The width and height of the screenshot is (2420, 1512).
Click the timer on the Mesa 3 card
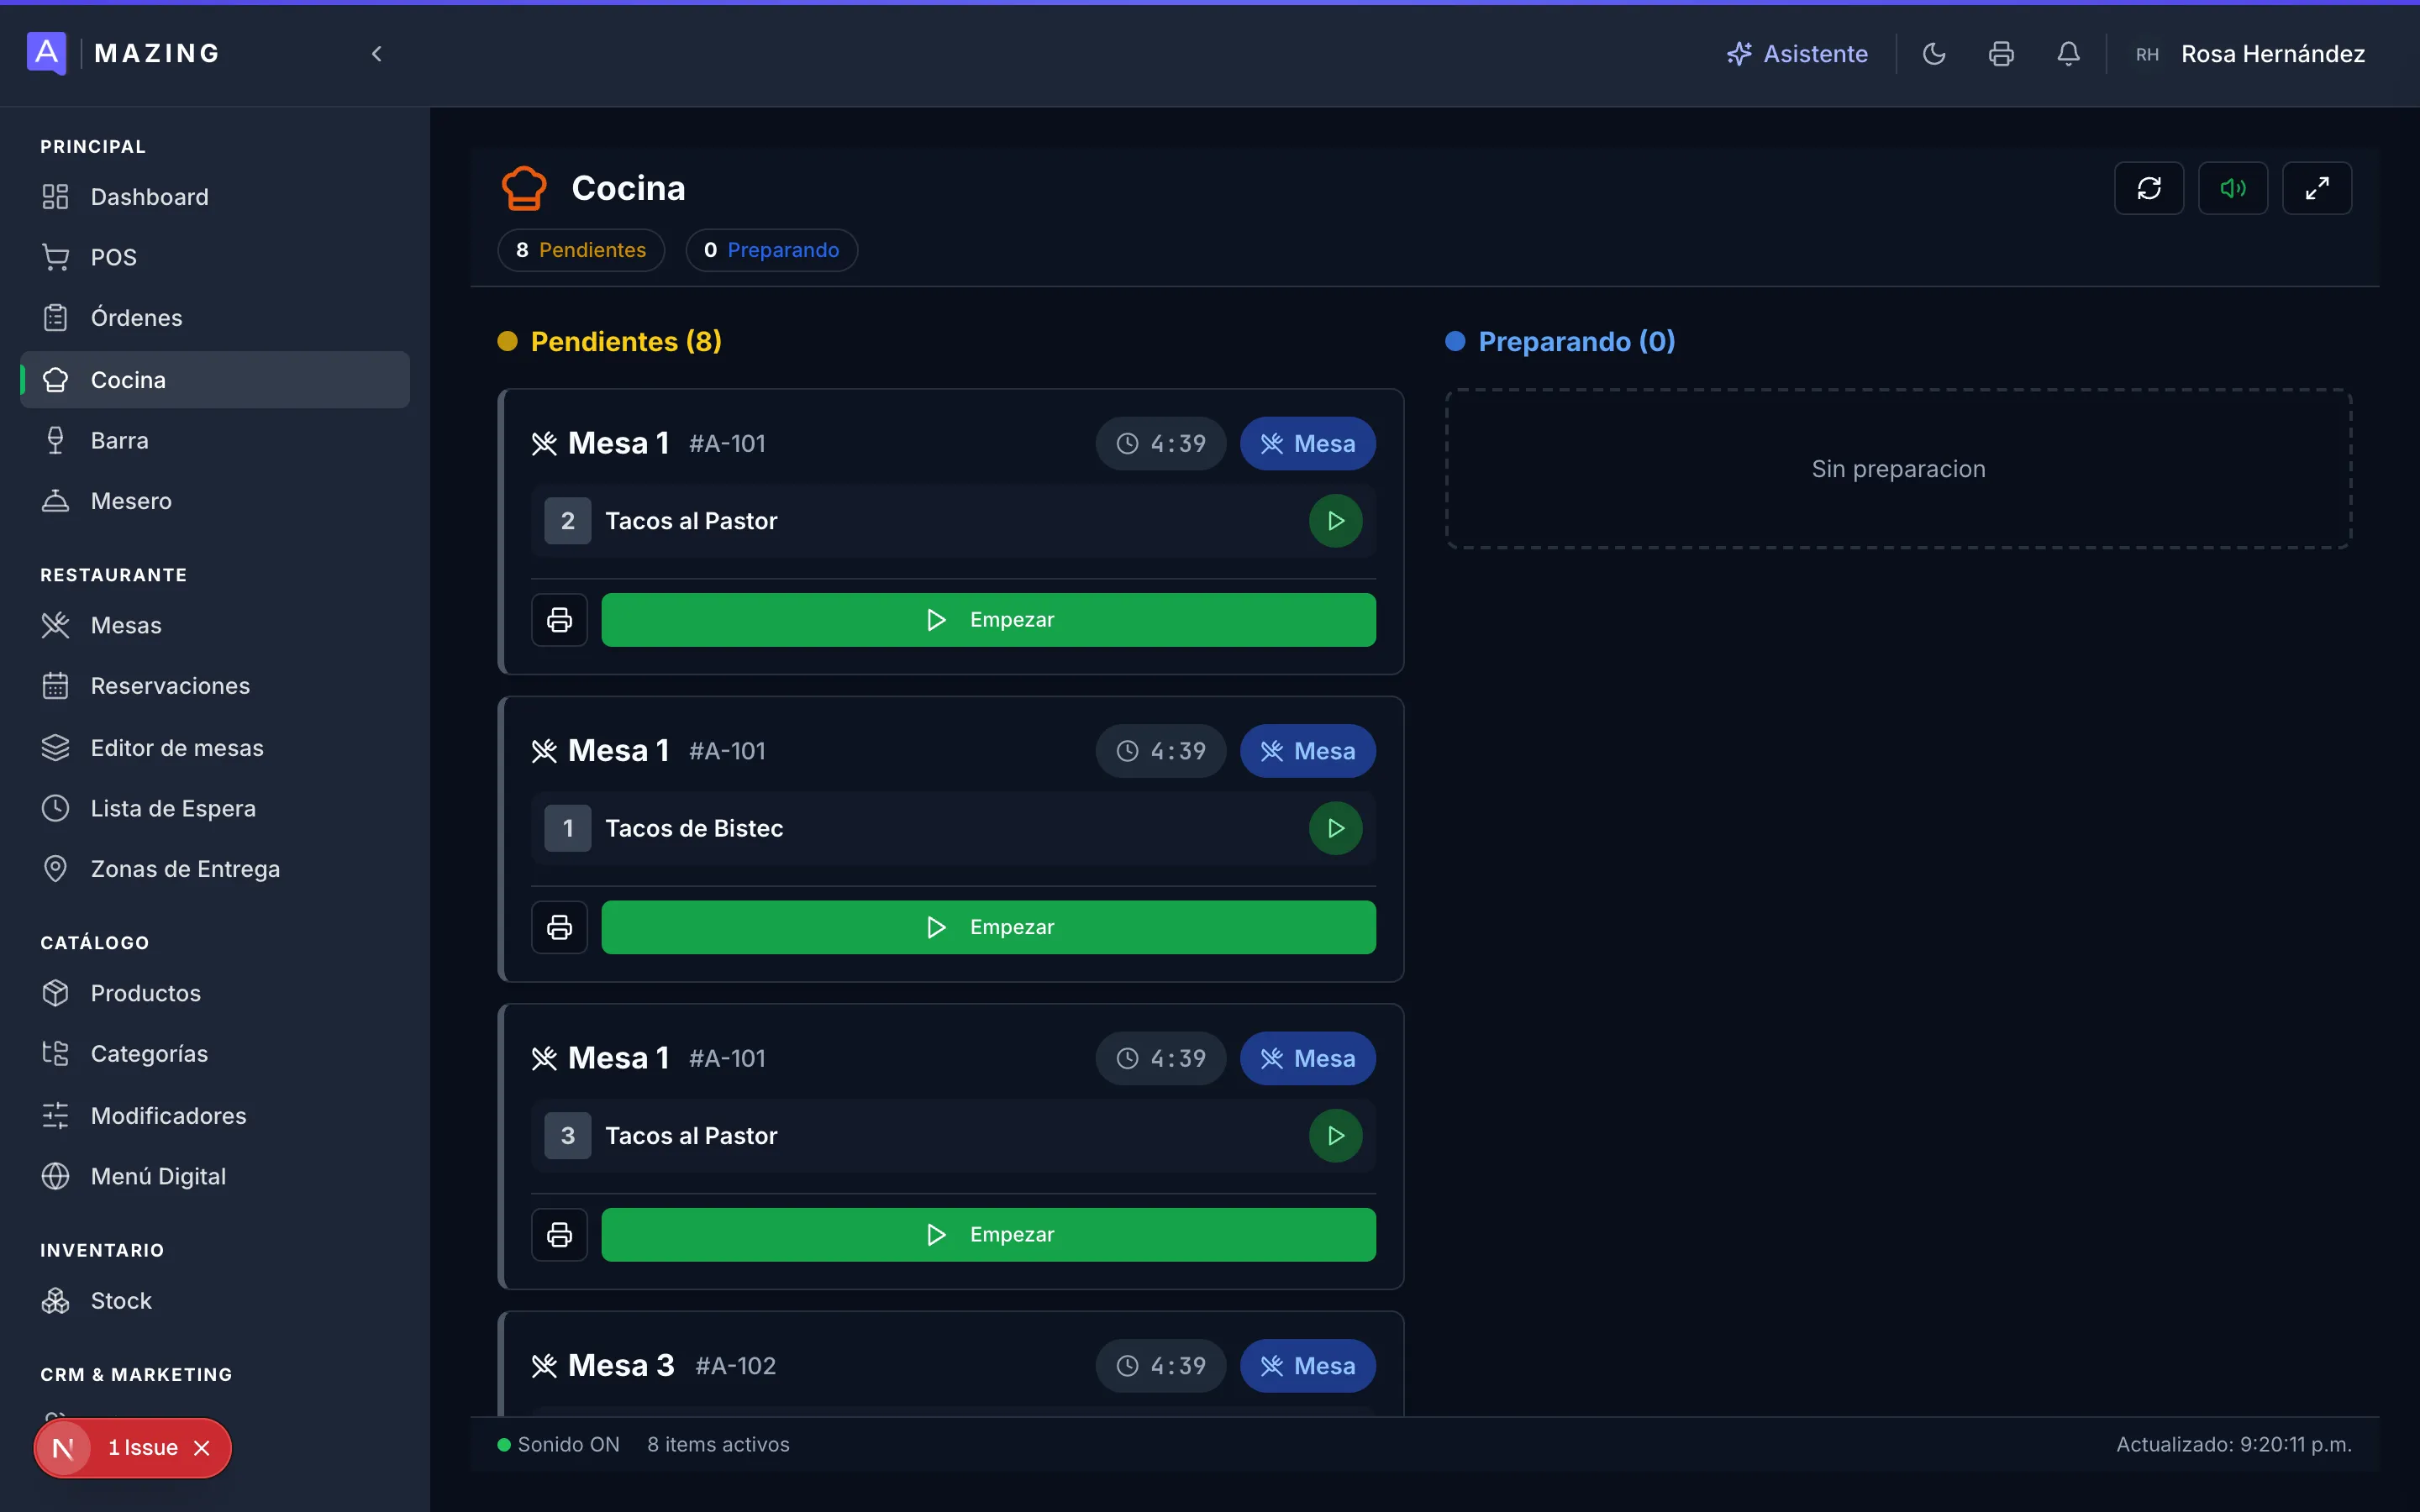point(1161,1366)
